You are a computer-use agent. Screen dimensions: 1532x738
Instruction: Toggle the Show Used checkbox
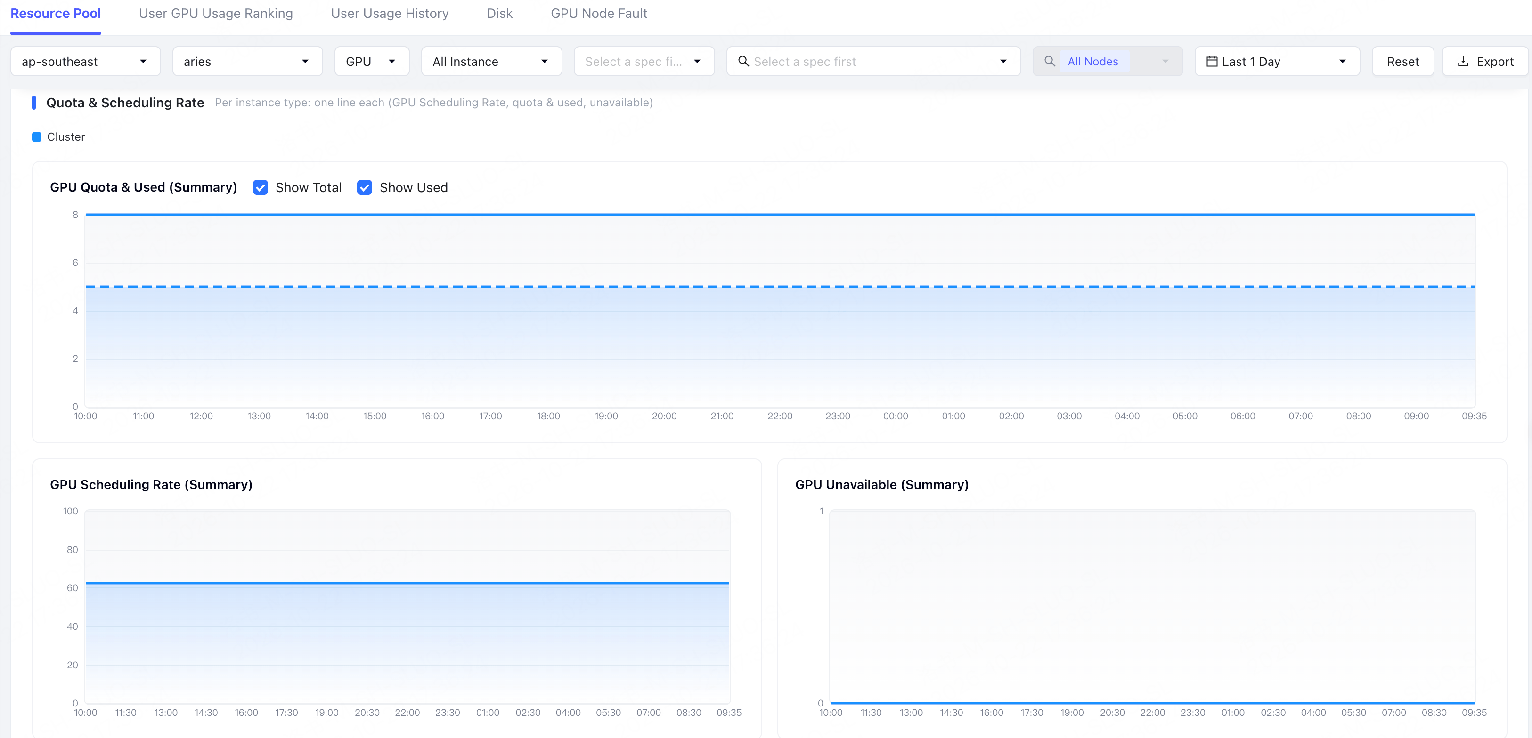tap(365, 187)
